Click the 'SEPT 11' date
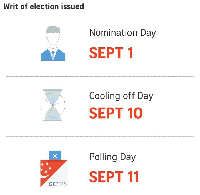This screenshot has height=195, width=200. tap(114, 177)
